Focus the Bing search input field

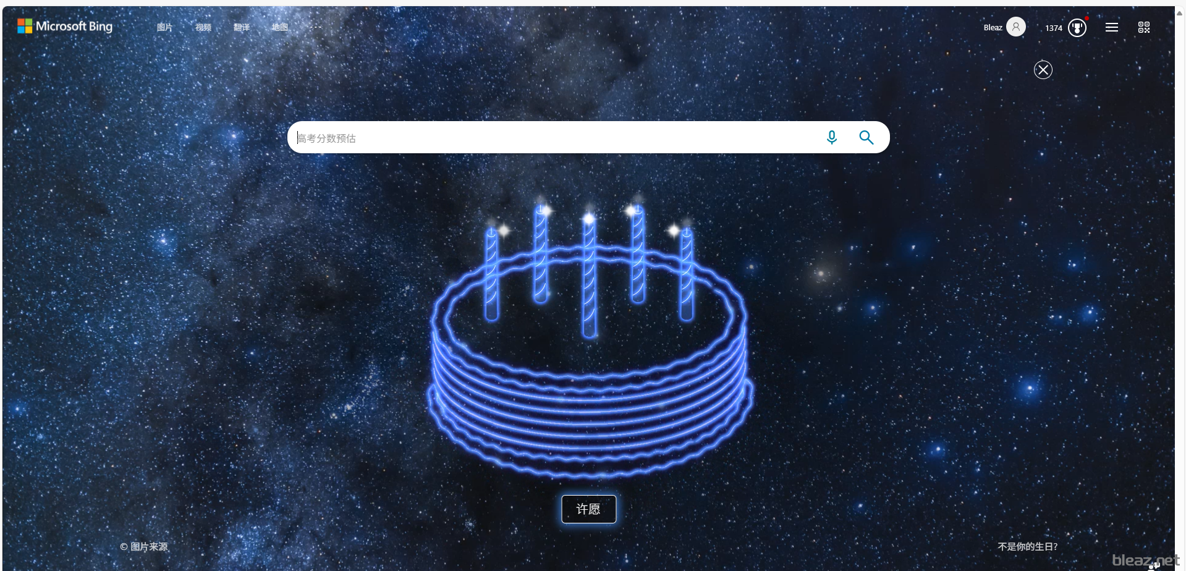coord(556,137)
